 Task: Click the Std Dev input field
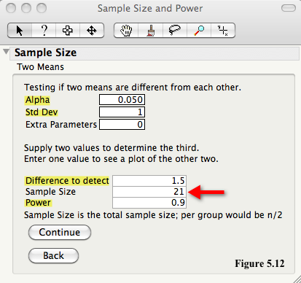(122, 112)
